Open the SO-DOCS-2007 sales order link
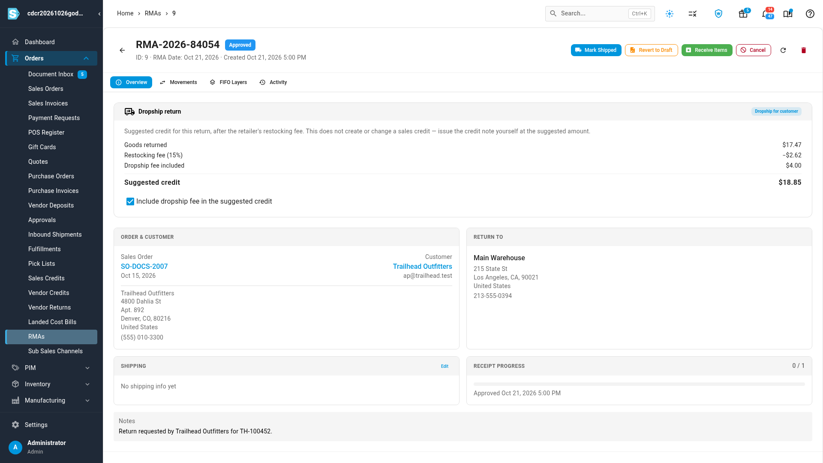 coord(144,266)
